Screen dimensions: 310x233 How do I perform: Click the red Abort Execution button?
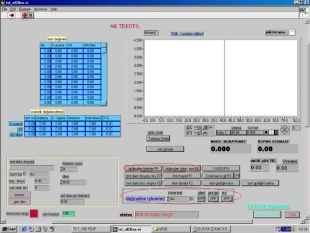coord(25,15)
